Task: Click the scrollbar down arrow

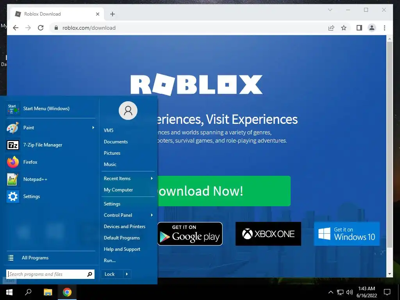Action: click(389, 274)
